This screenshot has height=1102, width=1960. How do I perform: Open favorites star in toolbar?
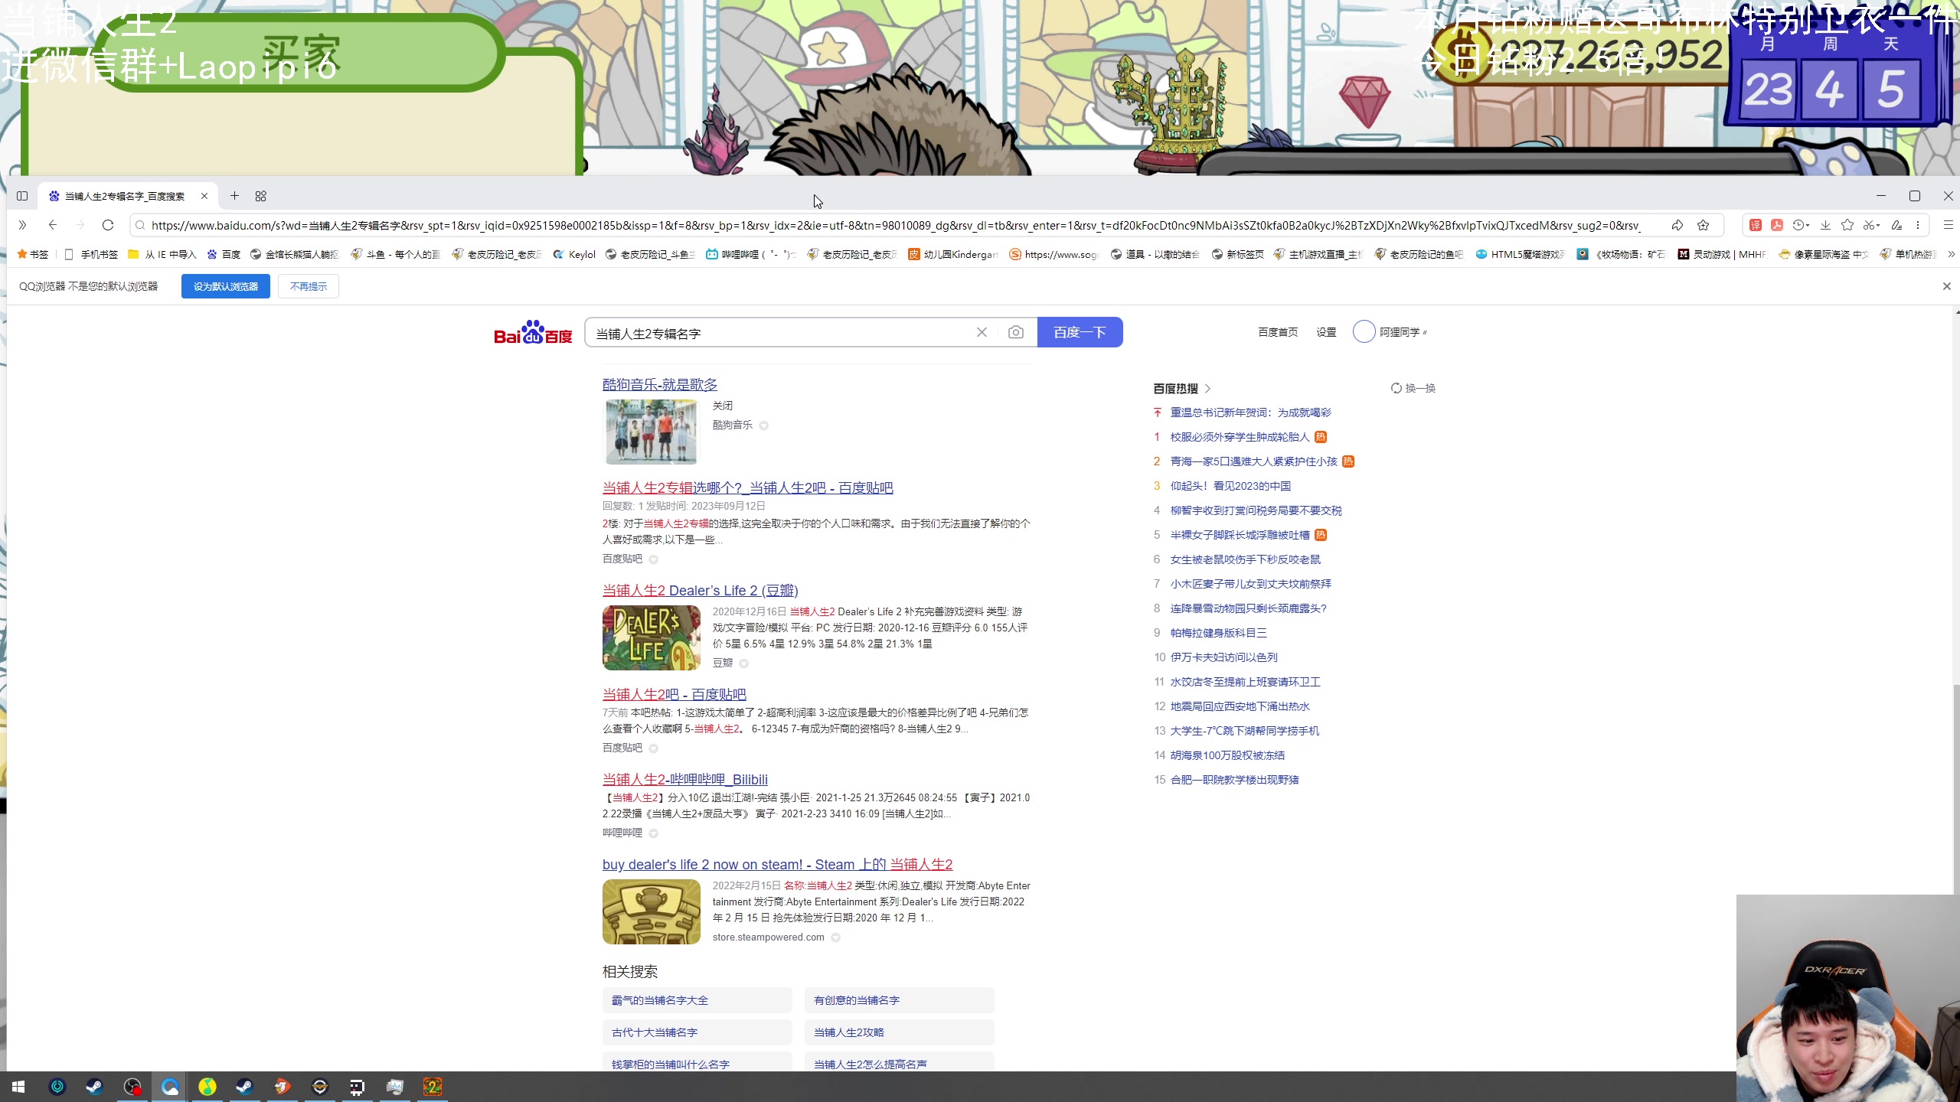click(x=1847, y=225)
